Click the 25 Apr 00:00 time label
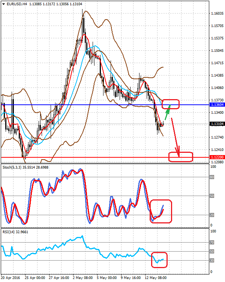 tap(34, 278)
